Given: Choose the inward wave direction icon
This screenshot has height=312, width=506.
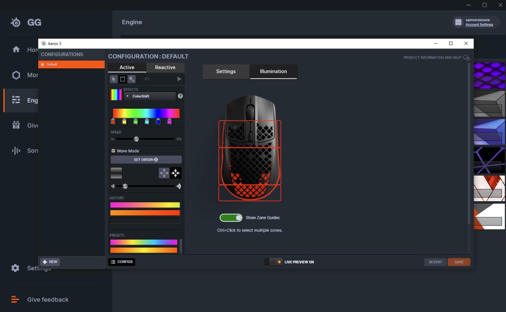Looking at the screenshot, I should (x=176, y=173).
